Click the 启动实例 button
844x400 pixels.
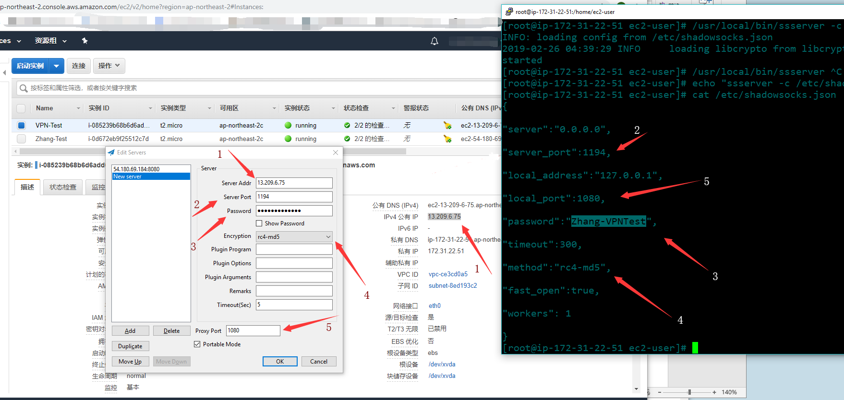click(30, 66)
